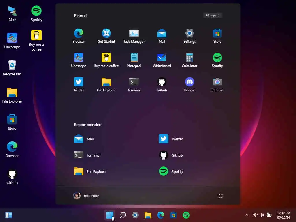Select the File Explorer desktop shortcut
296x222 pixels.
point(12,95)
